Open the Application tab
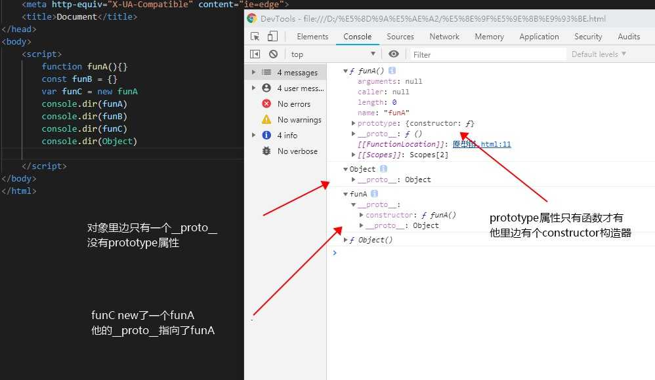The height and width of the screenshot is (380, 655). point(539,37)
